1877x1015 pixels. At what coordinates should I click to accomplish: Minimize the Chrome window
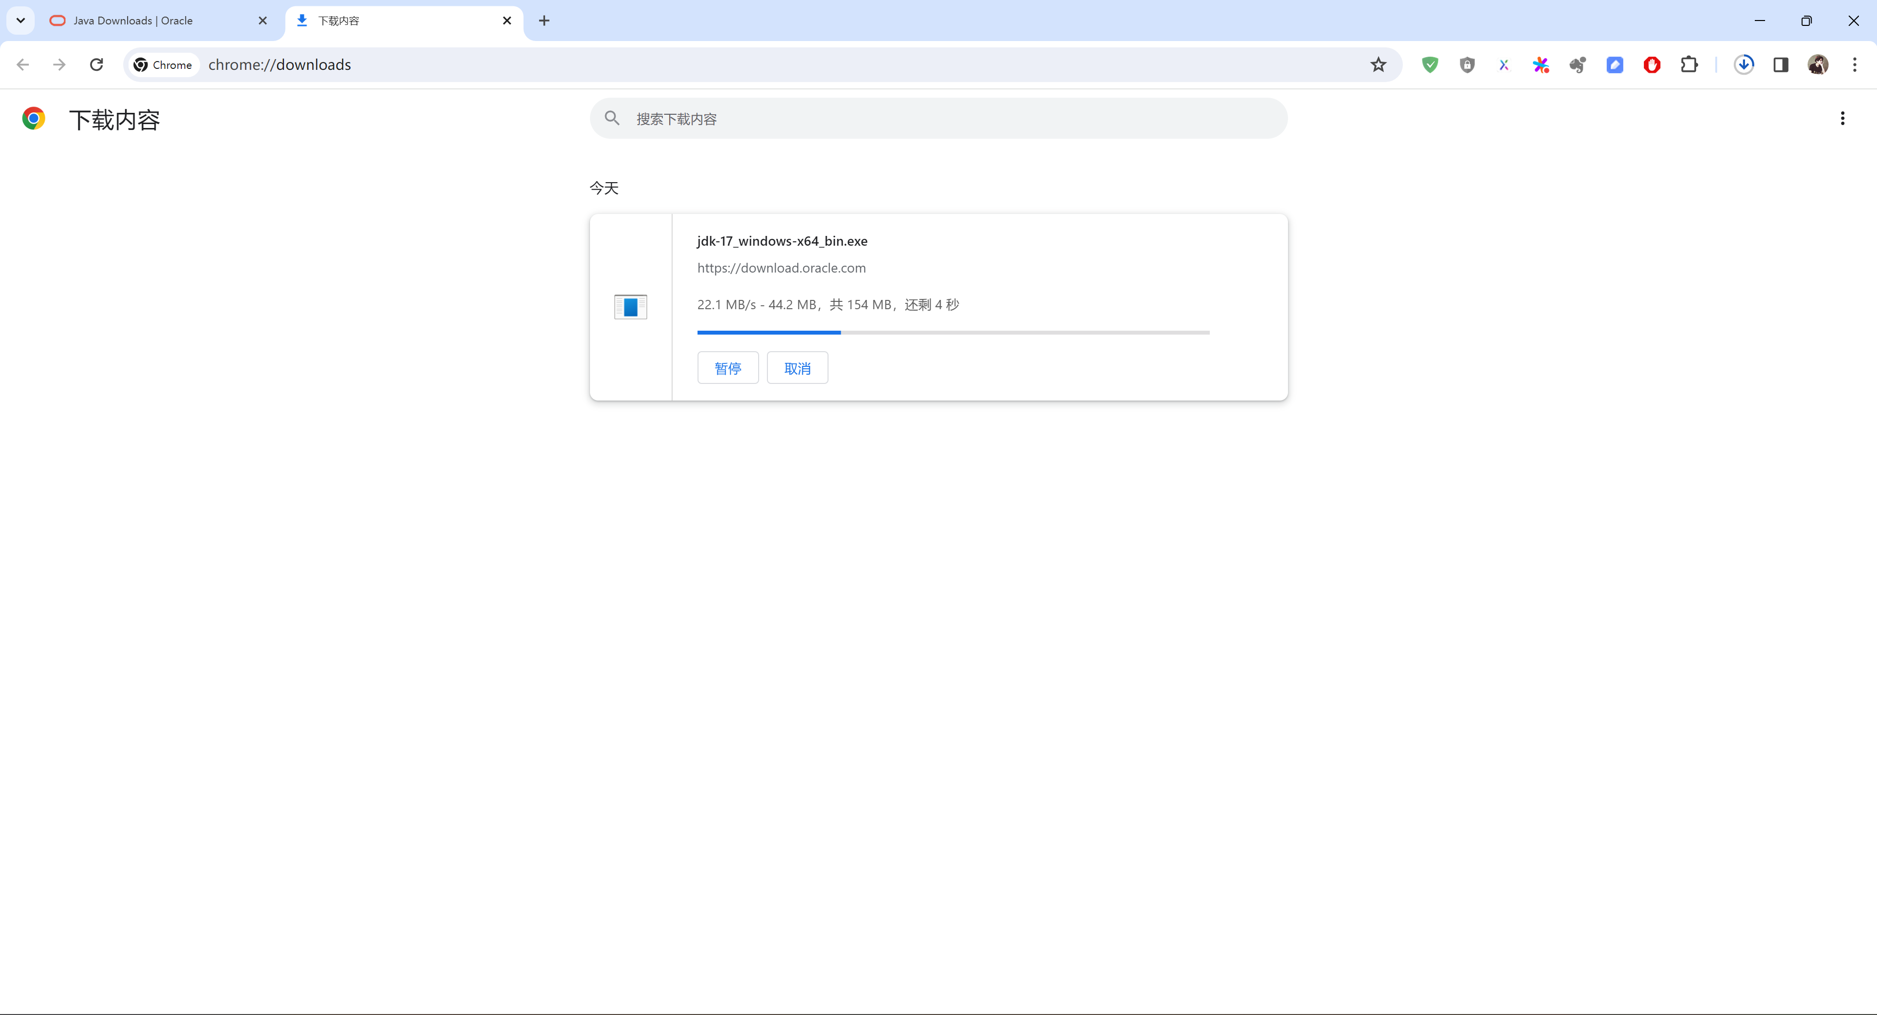pyautogui.click(x=1760, y=21)
